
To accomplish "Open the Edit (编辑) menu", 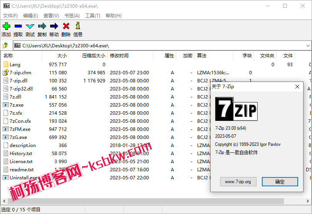I will pyautogui.click(x=30, y=16).
